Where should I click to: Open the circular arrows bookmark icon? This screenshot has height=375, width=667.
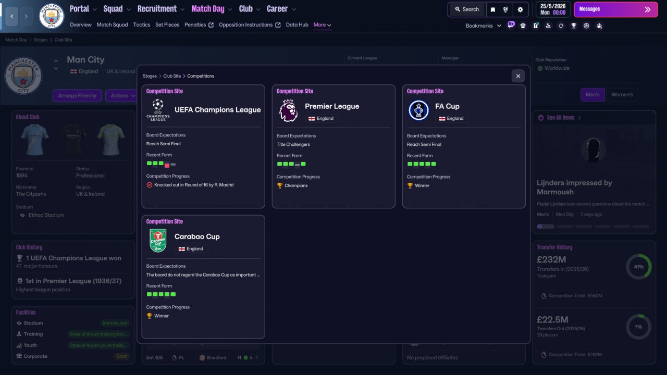point(561,26)
